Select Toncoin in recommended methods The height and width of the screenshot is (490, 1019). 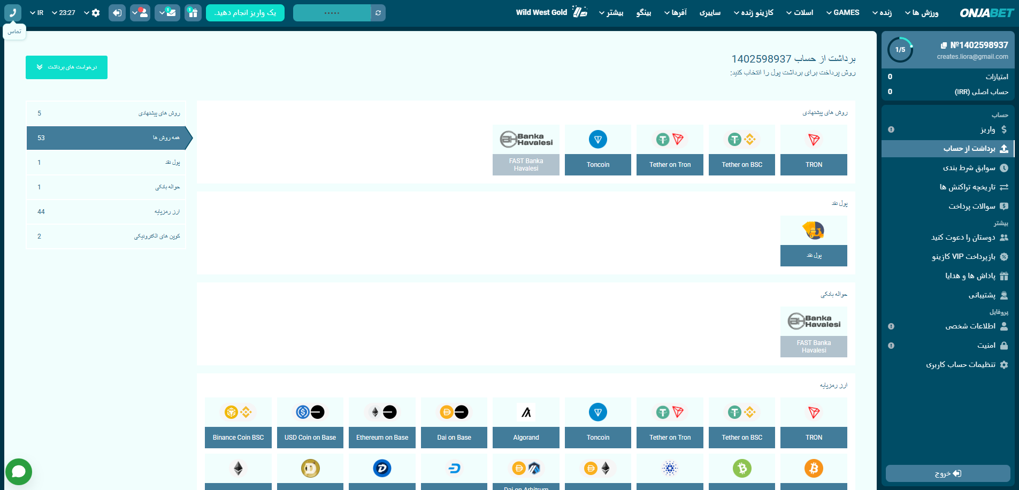pos(597,150)
